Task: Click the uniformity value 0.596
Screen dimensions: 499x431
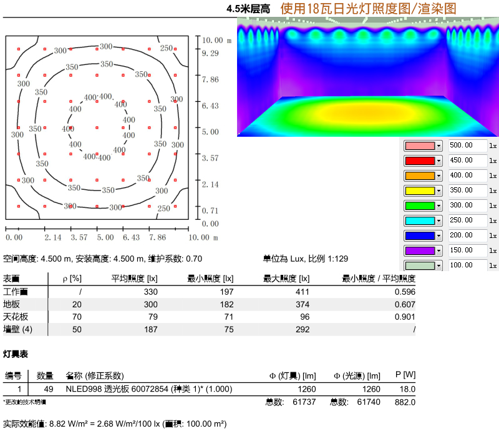Action: click(405, 292)
